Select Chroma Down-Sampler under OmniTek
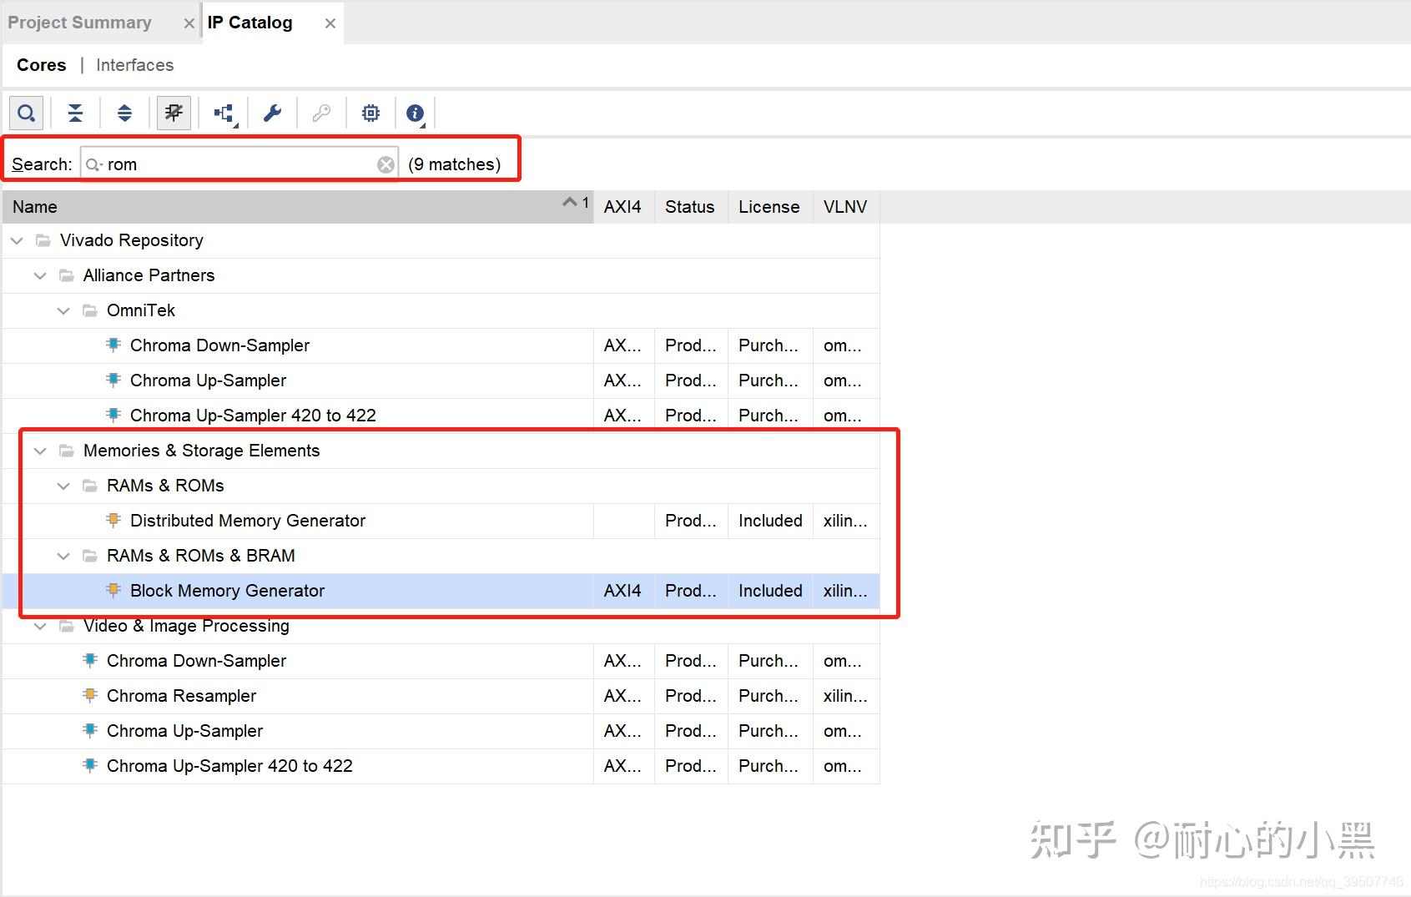This screenshot has height=897, width=1411. point(219,345)
